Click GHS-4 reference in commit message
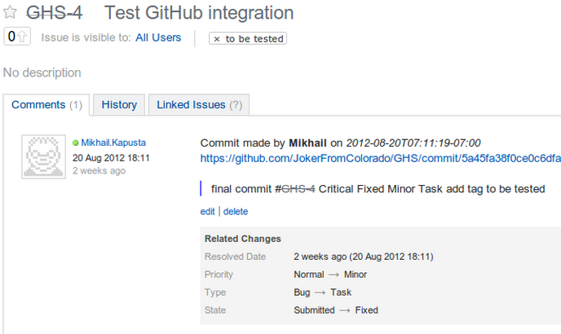Viewport: 561px width, 334px height. pos(298,189)
